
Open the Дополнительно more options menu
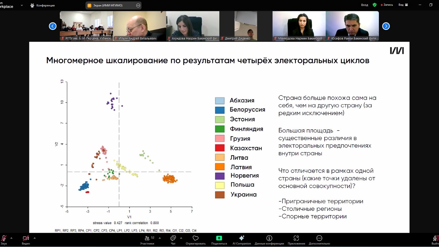[x=319, y=240]
